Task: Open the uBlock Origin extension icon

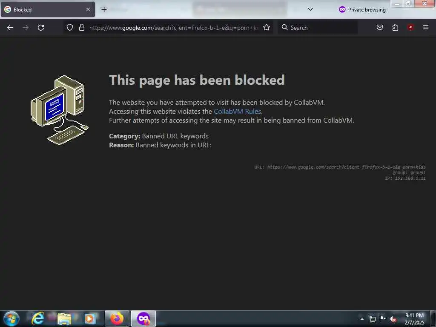Action: pos(410,27)
